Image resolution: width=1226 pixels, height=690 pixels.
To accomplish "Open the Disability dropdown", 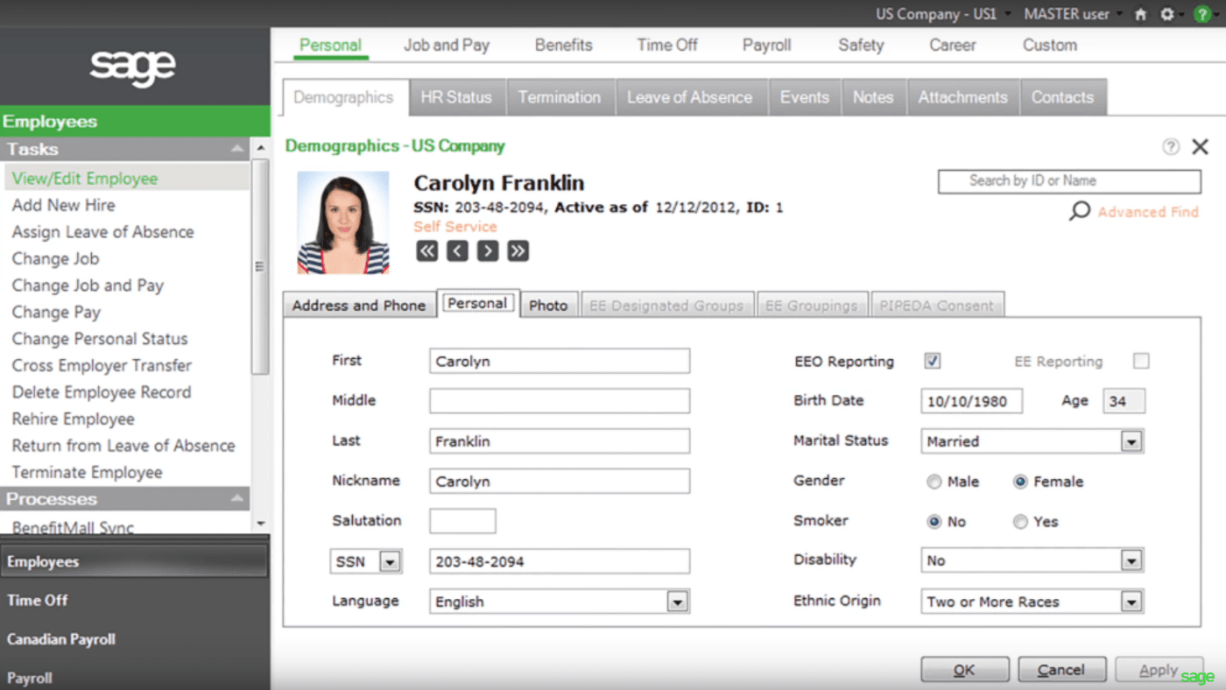I will tap(1132, 560).
